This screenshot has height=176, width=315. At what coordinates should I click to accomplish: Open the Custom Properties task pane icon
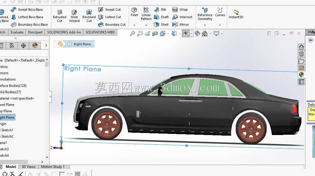301,82
